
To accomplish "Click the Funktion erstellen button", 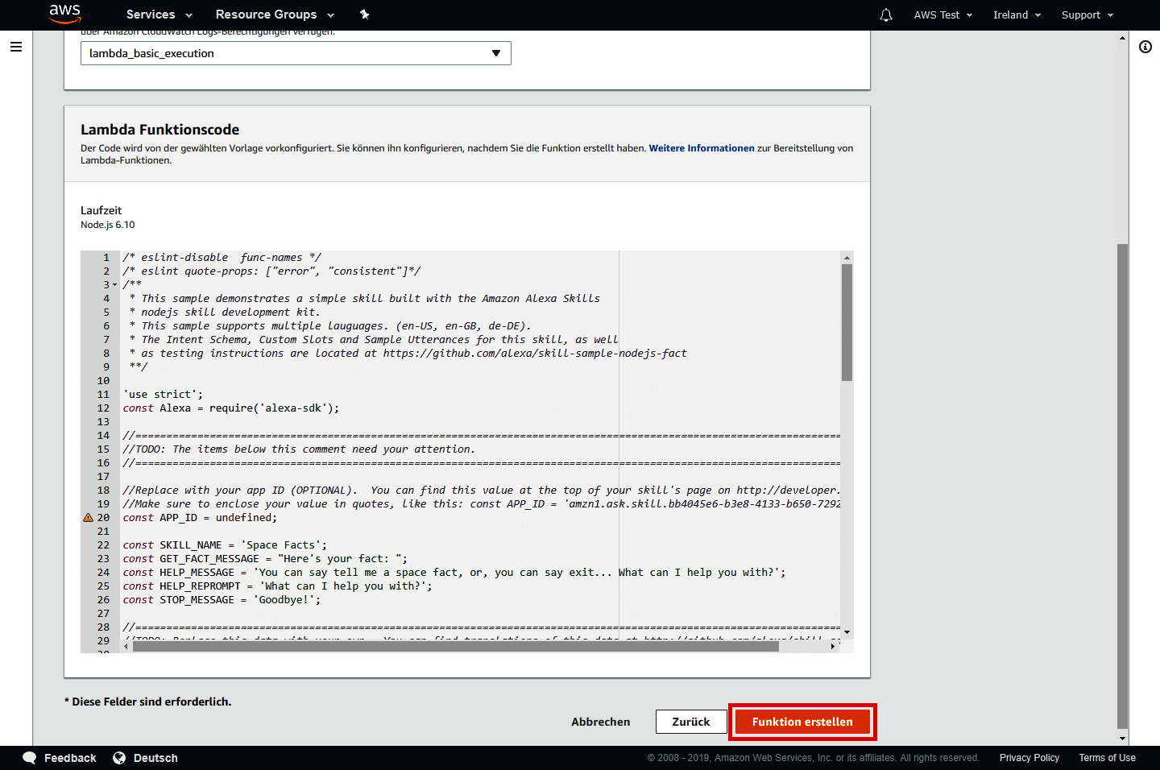I will [x=802, y=722].
